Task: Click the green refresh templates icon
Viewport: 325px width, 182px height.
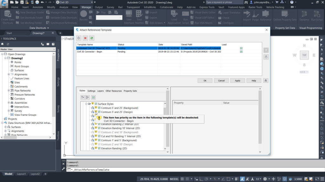Action: click(x=92, y=38)
